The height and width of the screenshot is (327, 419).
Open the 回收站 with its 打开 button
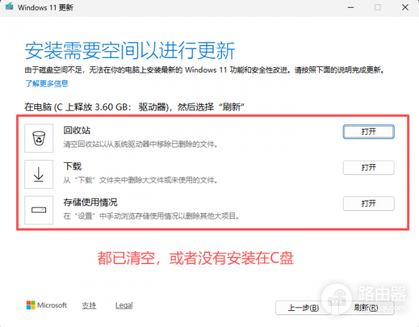pyautogui.click(x=369, y=131)
